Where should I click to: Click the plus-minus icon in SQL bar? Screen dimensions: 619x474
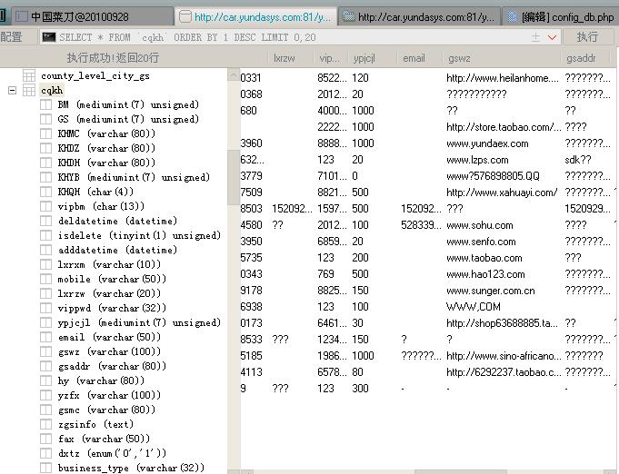pos(535,37)
